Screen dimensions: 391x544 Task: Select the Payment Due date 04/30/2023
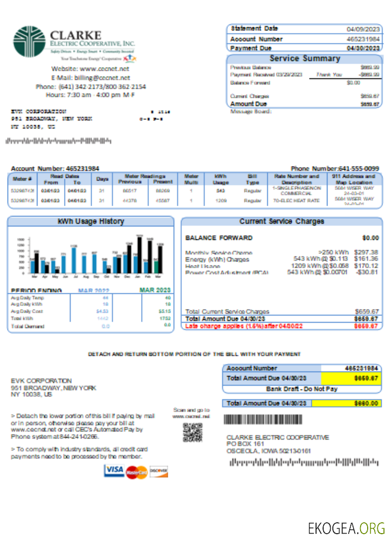[363, 48]
